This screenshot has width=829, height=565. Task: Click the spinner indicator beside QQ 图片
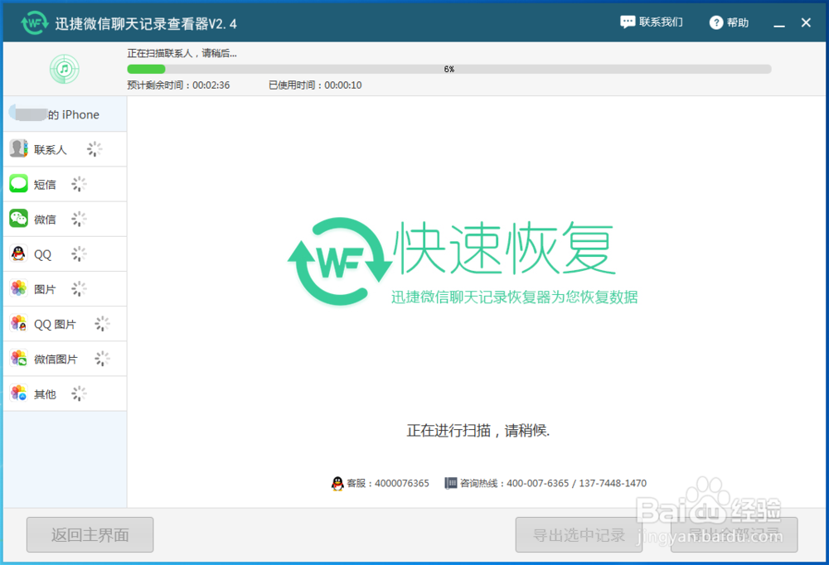[102, 323]
